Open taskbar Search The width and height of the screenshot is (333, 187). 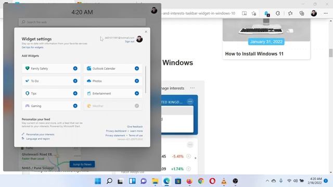point(109,181)
